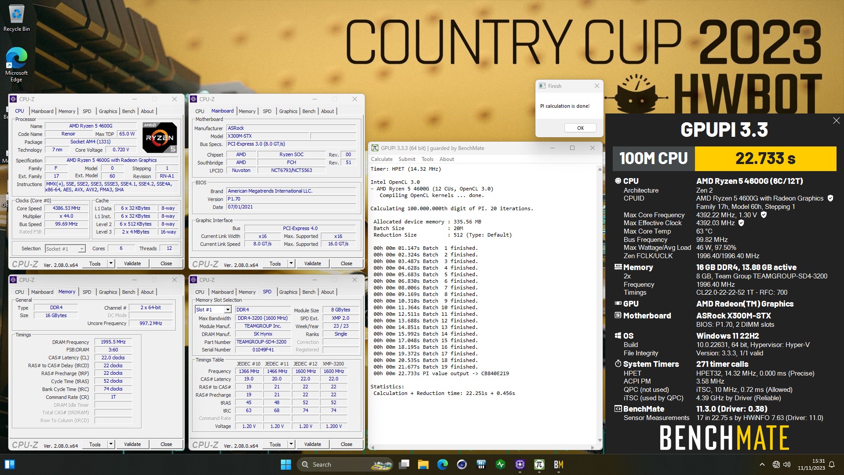Screen dimensions: 844x475
Task: Click the code-bracket icon beside BenchMate heading
Action: (x=618, y=409)
